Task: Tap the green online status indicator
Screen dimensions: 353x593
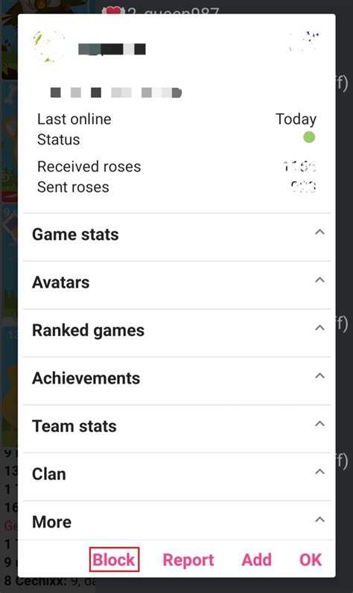Action: [x=309, y=137]
